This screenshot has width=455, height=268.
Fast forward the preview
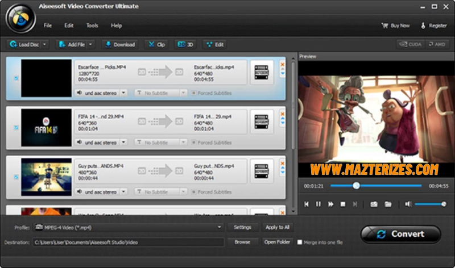click(330, 204)
